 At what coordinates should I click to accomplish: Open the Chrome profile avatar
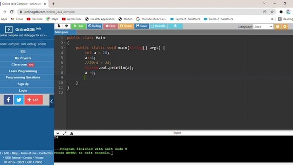[x=288, y=12]
